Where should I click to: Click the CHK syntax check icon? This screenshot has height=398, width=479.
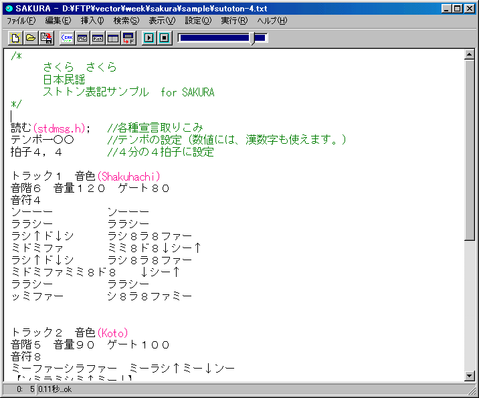[x=67, y=38]
